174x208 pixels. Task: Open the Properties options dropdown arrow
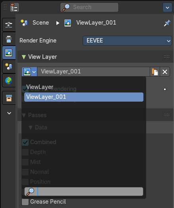(167, 8)
